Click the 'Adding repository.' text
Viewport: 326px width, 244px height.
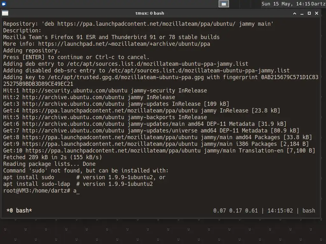click(x=32, y=51)
